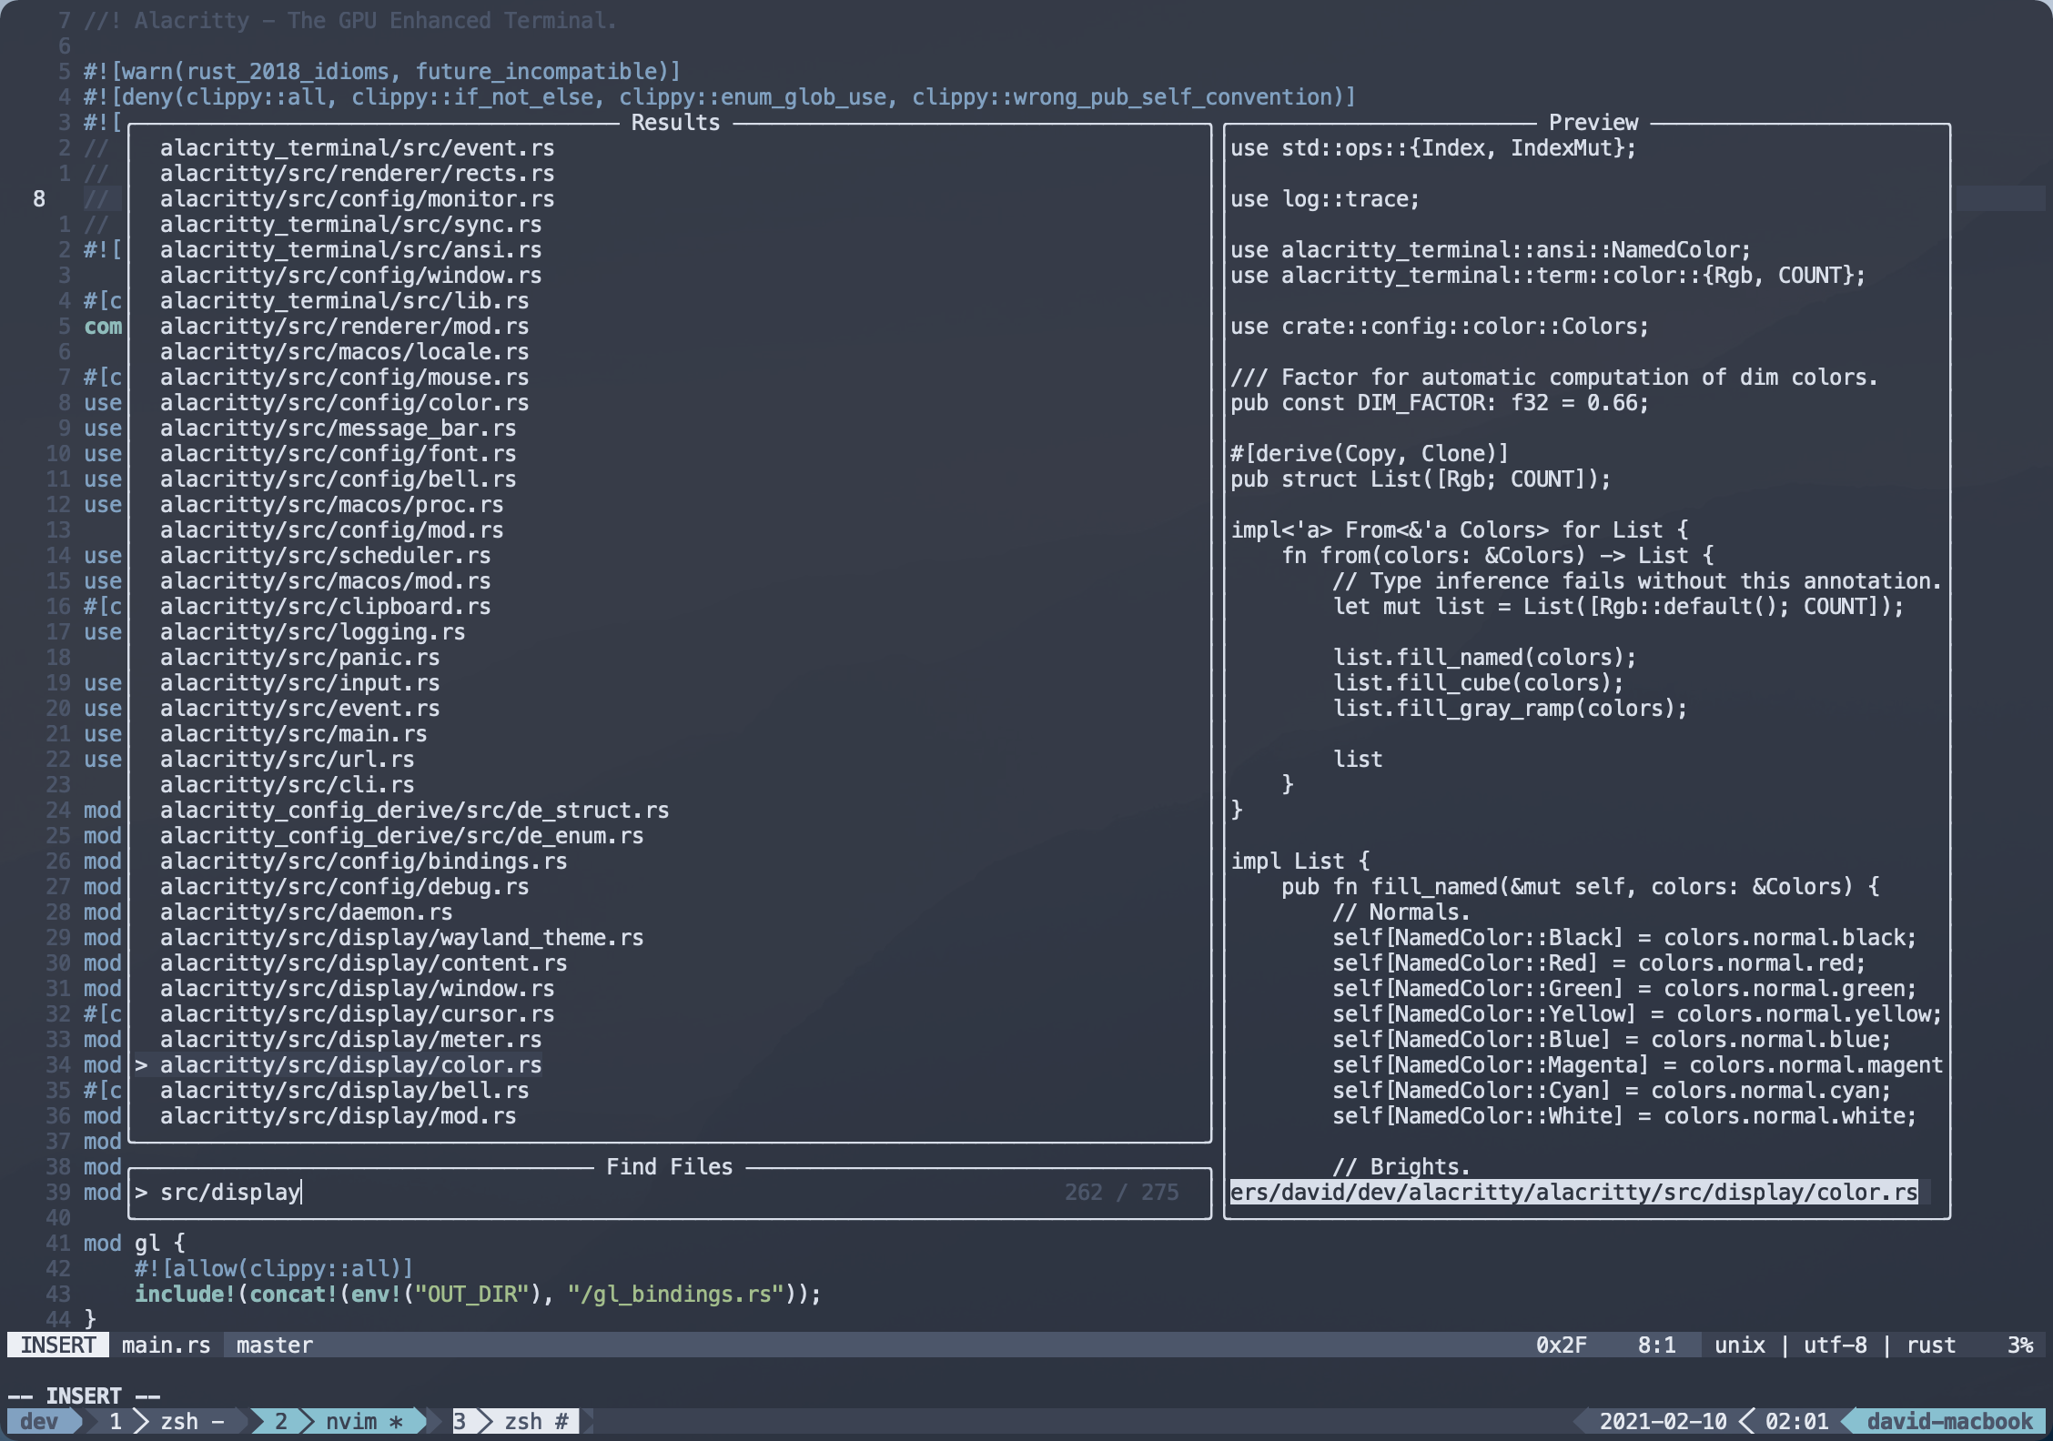Image resolution: width=2053 pixels, height=1441 pixels.
Task: Select alacritty/src/macos/proc.rs result
Action: 331,505
